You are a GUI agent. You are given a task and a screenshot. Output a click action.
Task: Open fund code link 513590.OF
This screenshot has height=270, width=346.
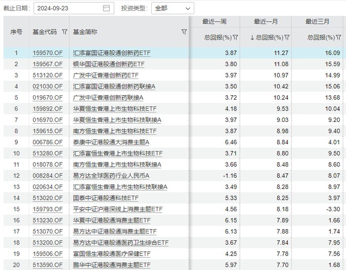coord(47,265)
